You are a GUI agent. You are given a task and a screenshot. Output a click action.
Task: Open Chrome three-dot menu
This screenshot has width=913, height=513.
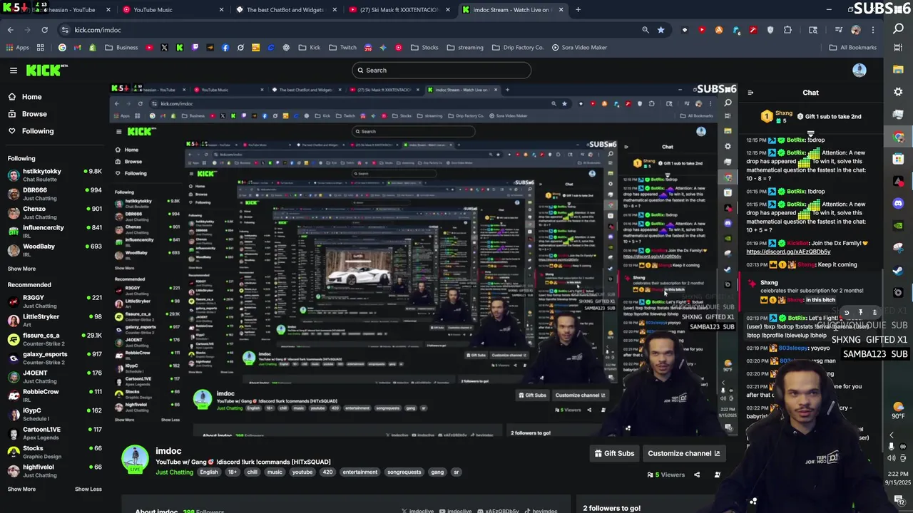[873, 30]
